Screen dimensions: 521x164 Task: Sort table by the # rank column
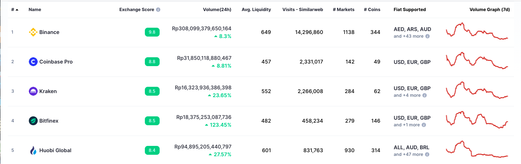(x=14, y=10)
